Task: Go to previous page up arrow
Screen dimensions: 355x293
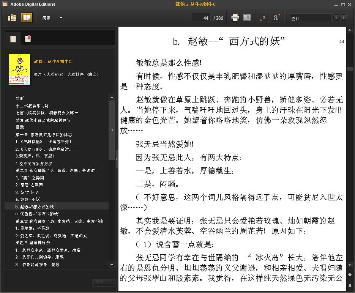Action: click(350, 274)
